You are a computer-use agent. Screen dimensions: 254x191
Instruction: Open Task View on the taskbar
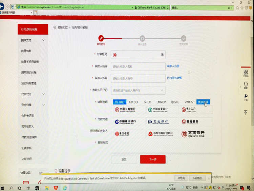click(x=28, y=188)
